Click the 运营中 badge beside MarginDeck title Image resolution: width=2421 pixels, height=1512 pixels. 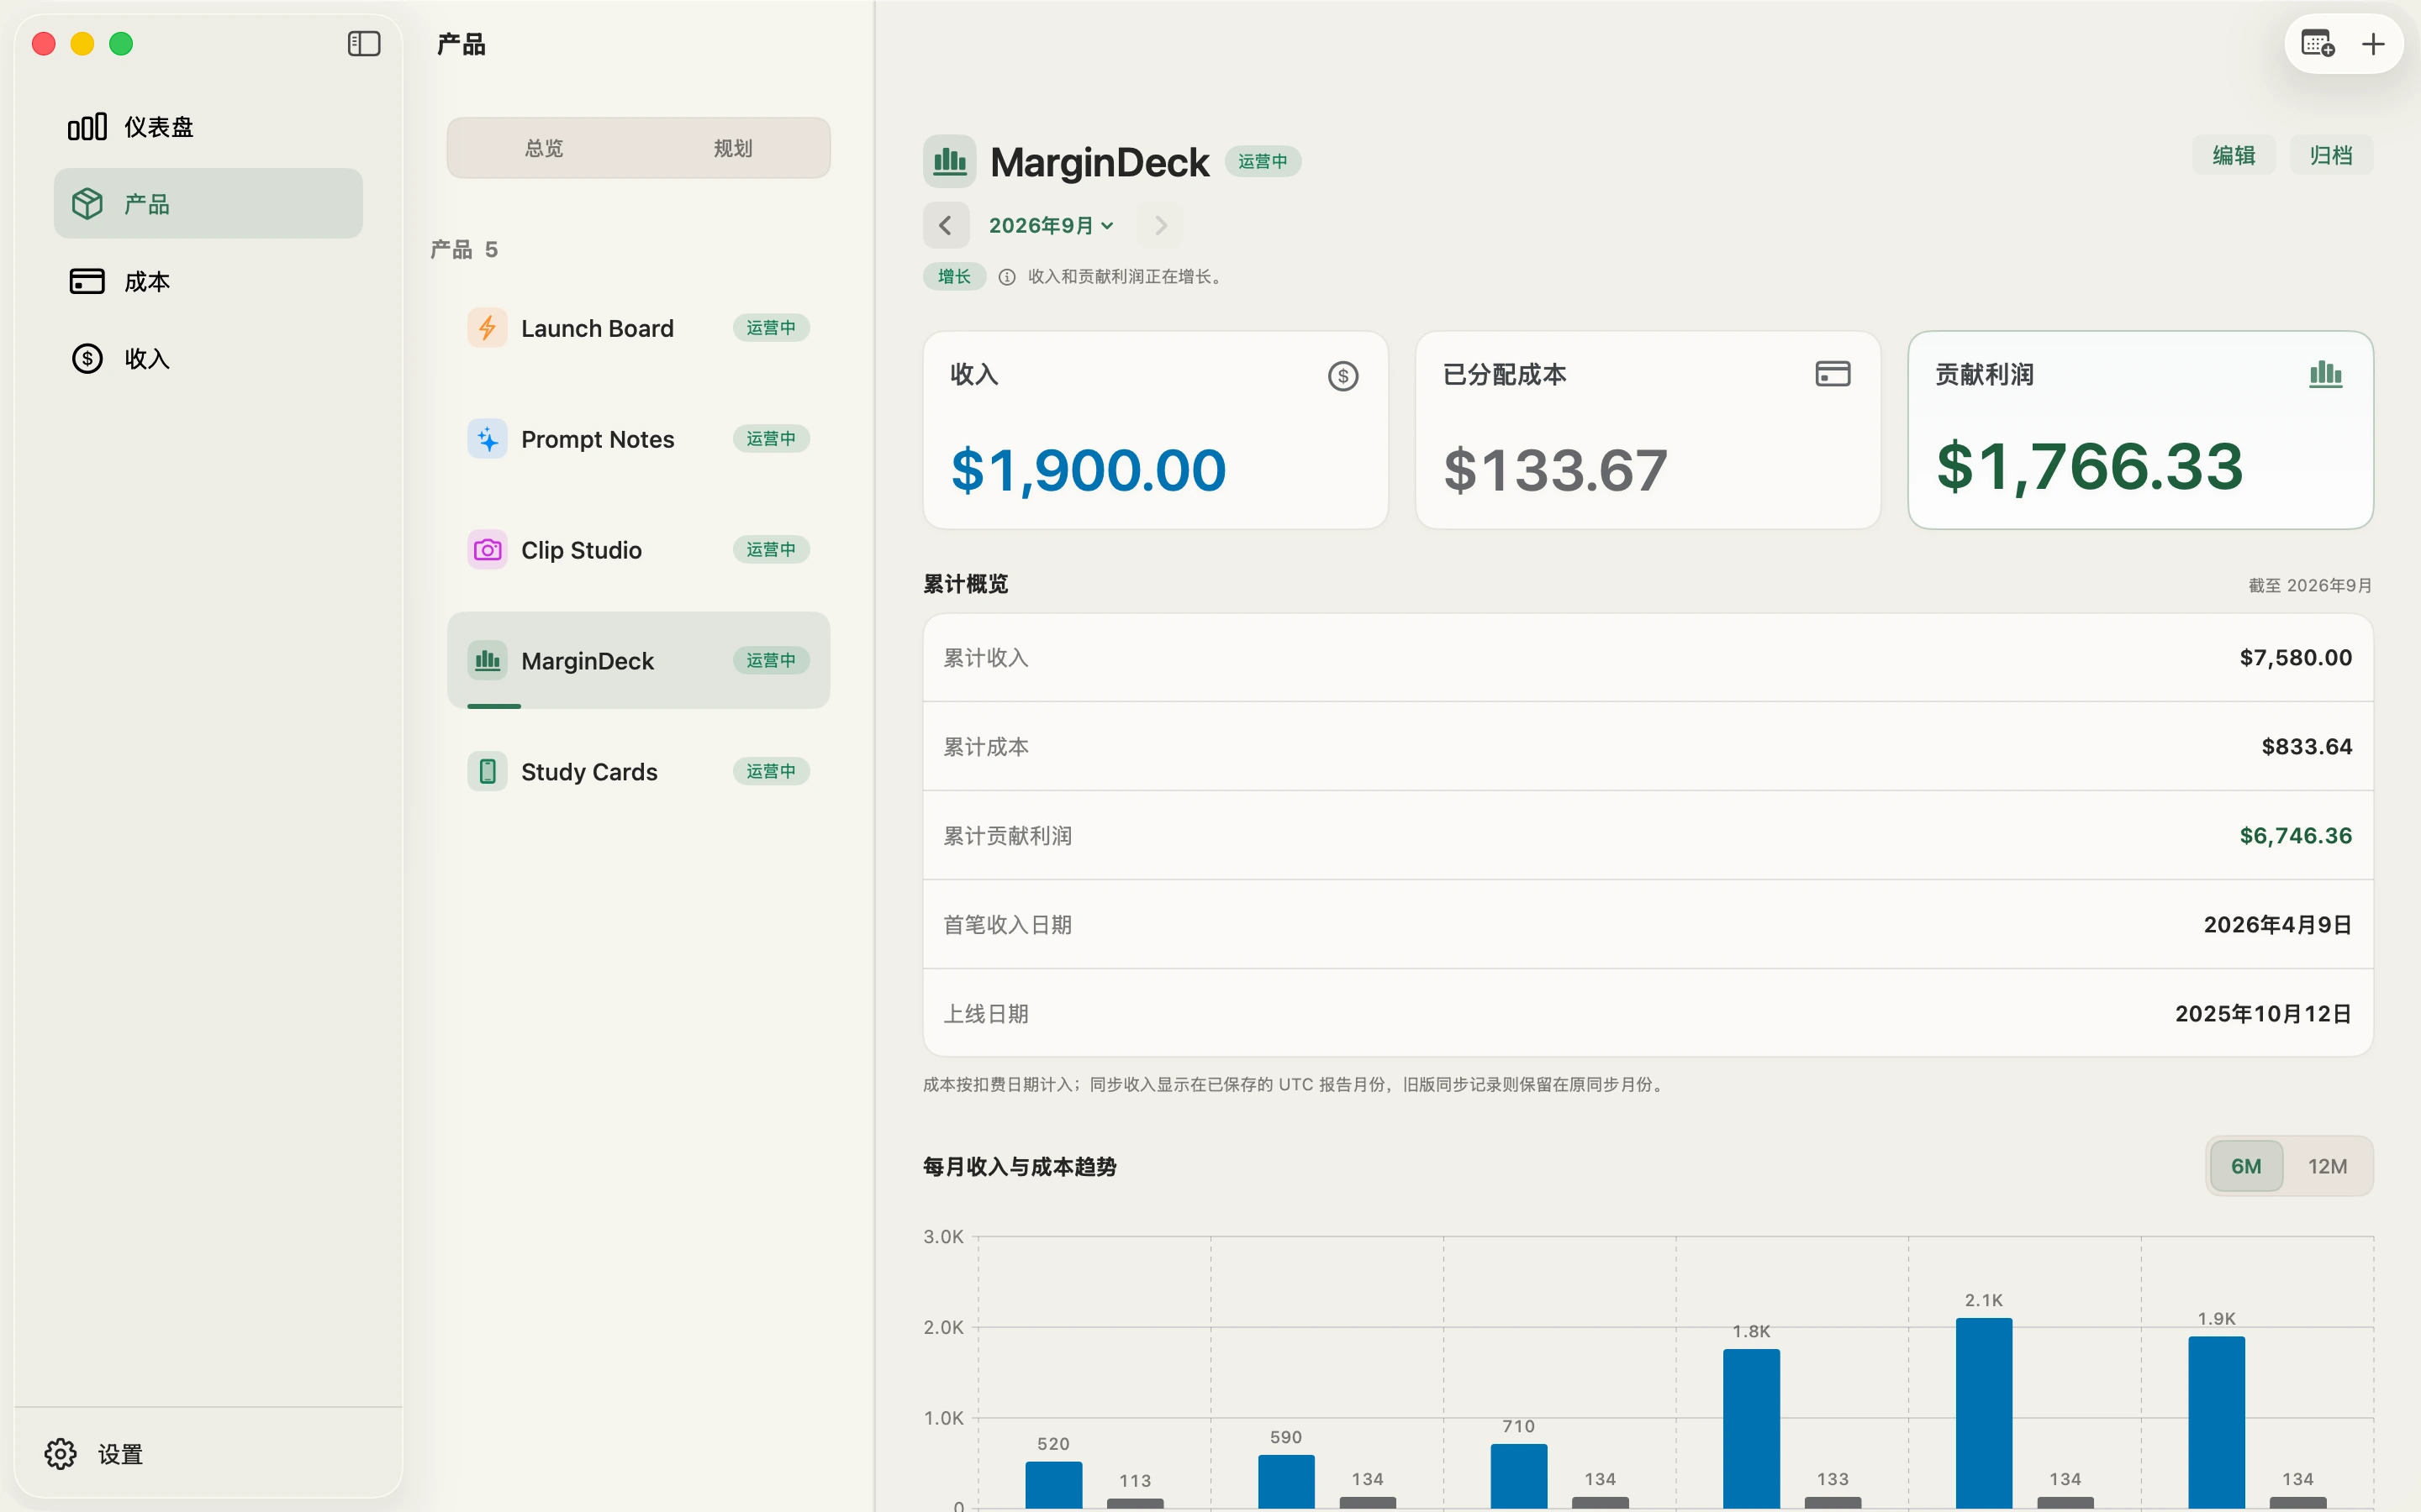tap(1263, 161)
